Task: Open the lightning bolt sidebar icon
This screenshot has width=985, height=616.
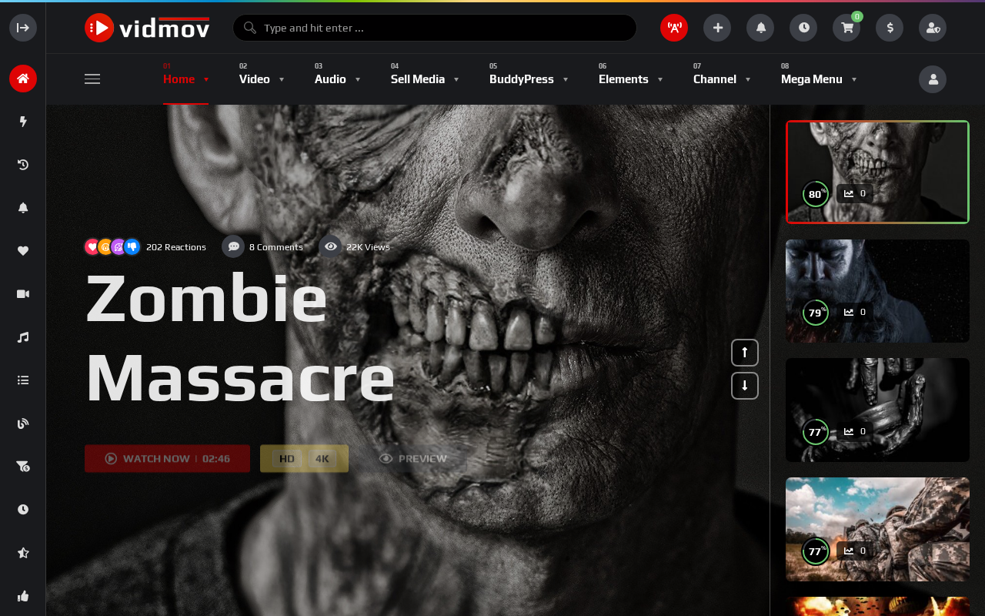Action: pos(23,122)
